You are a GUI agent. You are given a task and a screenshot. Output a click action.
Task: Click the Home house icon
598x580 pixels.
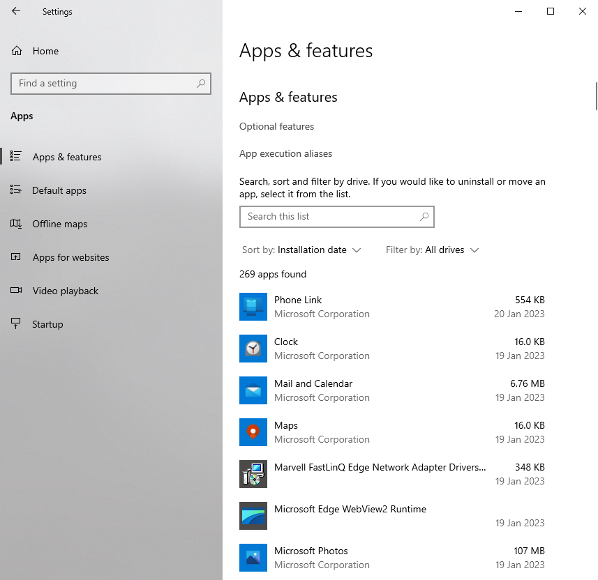pos(17,51)
